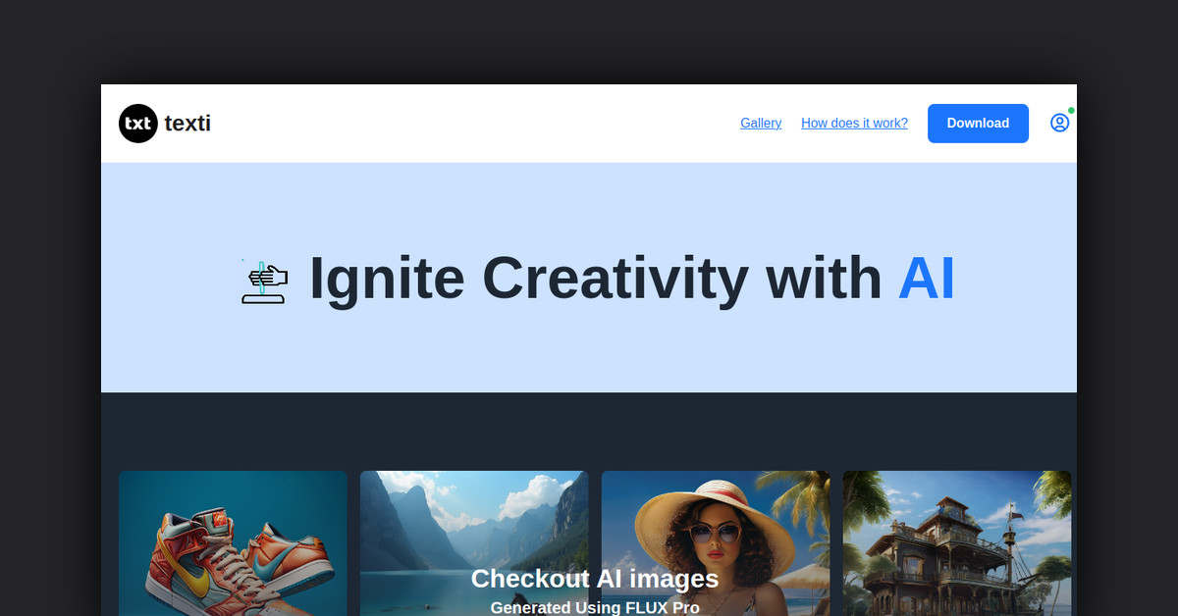The image size is (1178, 616).
Task: Click the green status dot near profile
Action: [1071, 110]
